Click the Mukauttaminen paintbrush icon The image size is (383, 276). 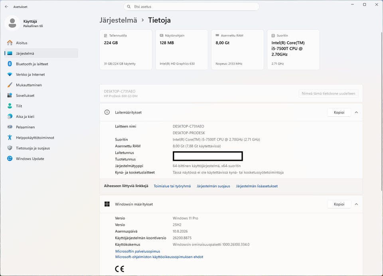[10, 85]
